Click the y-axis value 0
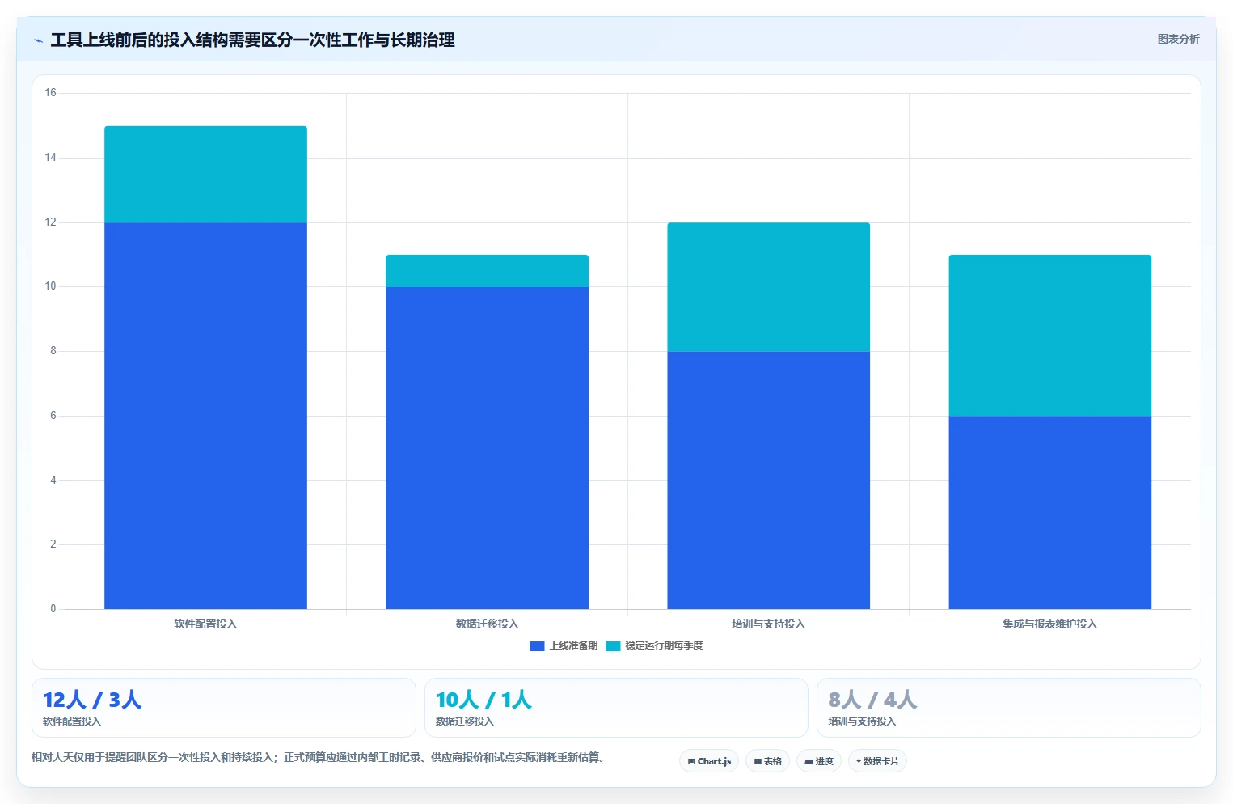Viewport: 1233px width, 804px height. pos(53,609)
